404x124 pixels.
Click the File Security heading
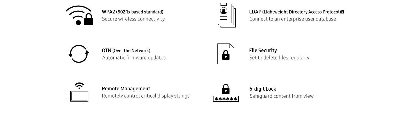point(263,50)
